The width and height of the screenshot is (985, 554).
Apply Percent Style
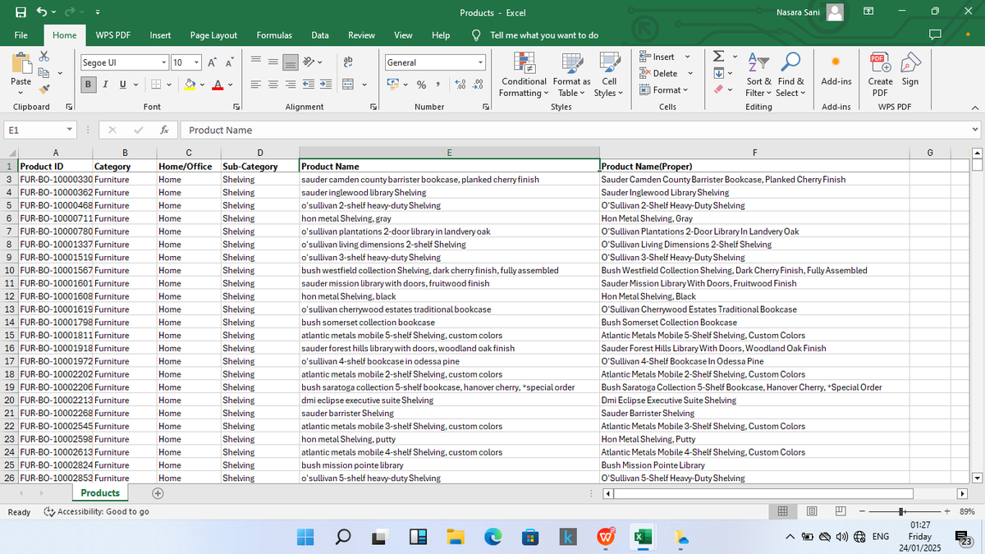[421, 85]
